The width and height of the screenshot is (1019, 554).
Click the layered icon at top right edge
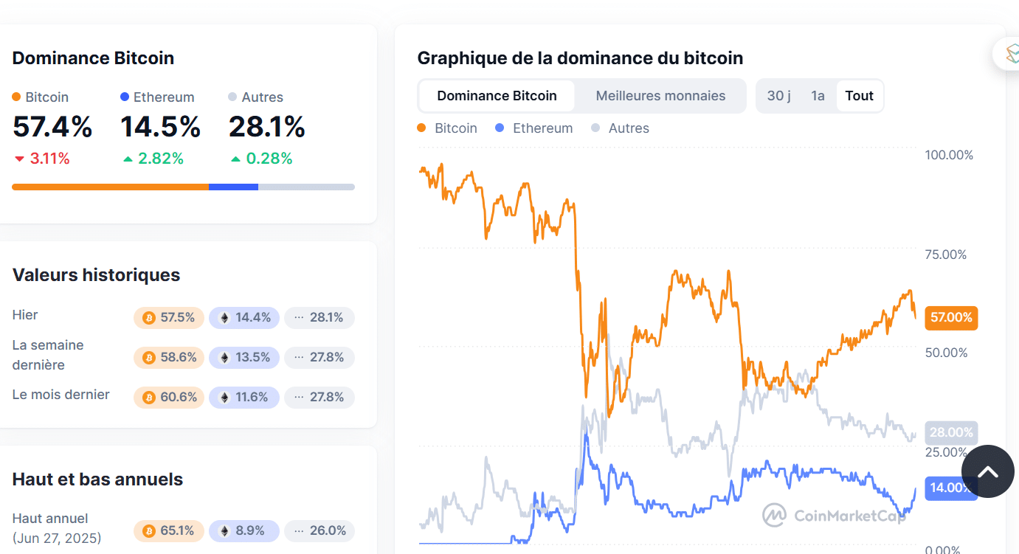pyautogui.click(x=1009, y=53)
